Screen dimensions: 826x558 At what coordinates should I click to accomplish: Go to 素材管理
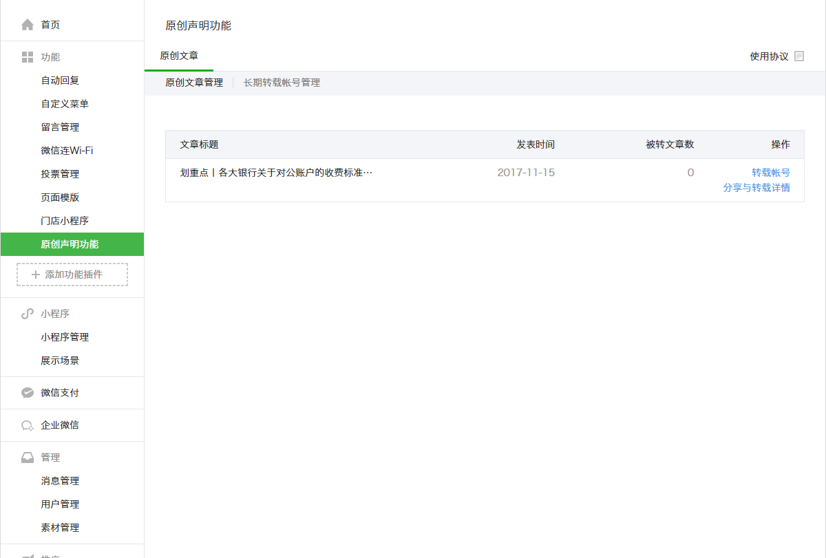point(60,528)
